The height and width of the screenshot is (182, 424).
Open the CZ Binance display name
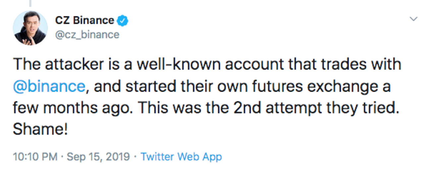click(84, 21)
